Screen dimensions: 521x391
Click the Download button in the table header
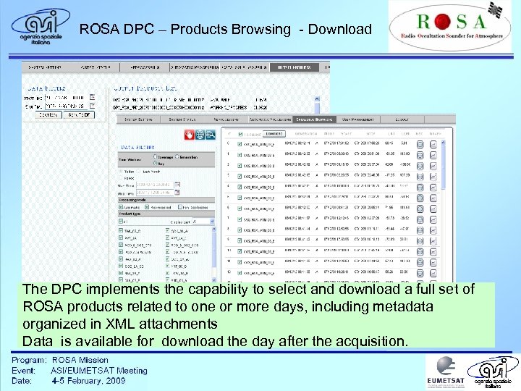pos(274,134)
